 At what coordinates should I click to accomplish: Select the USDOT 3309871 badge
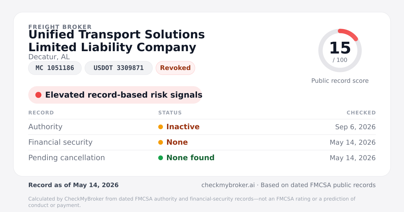pos(119,68)
